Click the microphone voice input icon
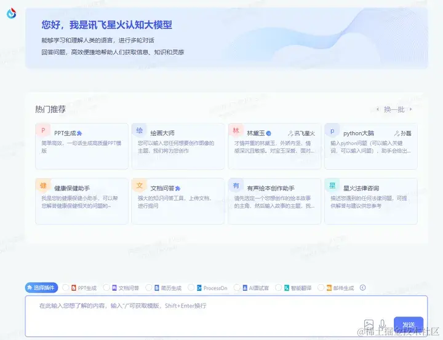This screenshot has width=443, height=340. point(382,325)
